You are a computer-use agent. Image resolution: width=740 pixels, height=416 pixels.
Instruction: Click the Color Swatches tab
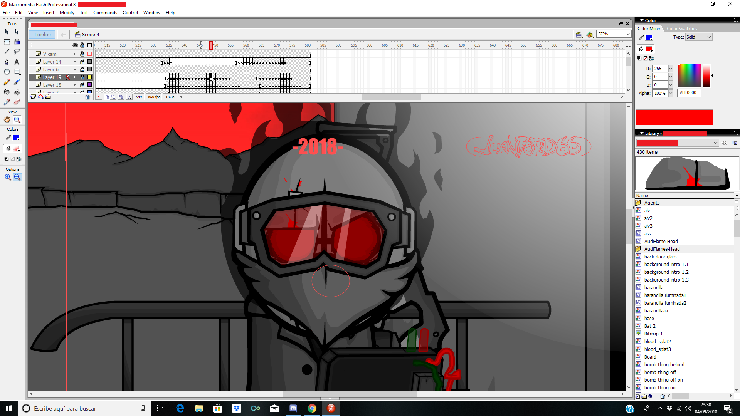click(x=681, y=28)
